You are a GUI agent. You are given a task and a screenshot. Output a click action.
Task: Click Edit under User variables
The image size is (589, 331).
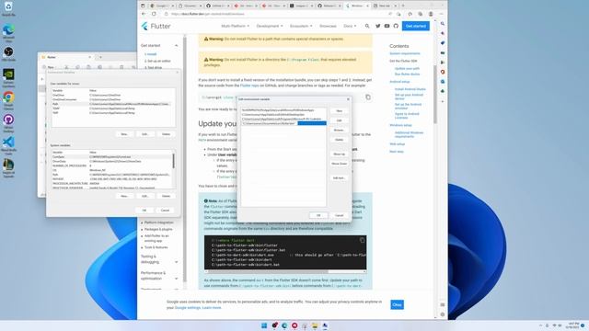145,134
